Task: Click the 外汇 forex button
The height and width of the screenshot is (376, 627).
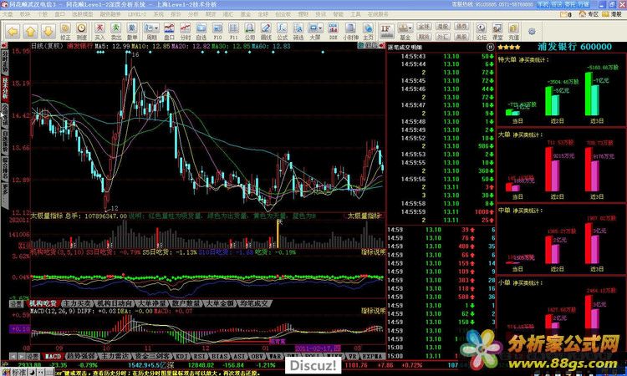Action: tap(442, 37)
